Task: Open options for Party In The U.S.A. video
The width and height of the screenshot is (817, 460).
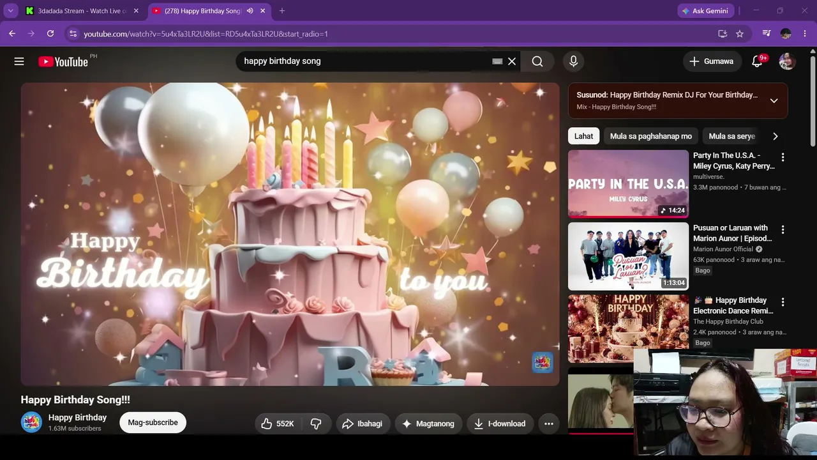Action: point(783,157)
